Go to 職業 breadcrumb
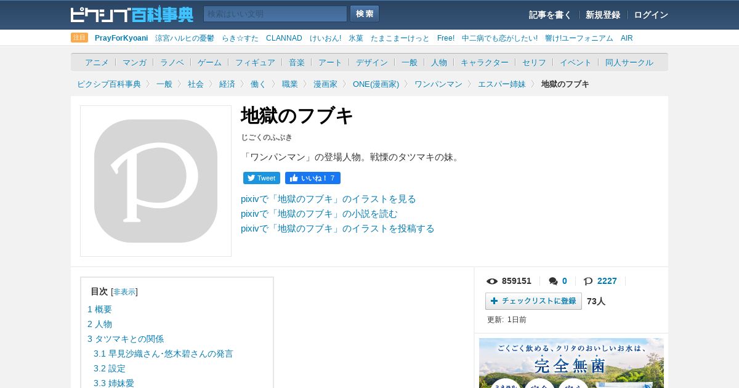This screenshot has width=739, height=388. (x=290, y=84)
